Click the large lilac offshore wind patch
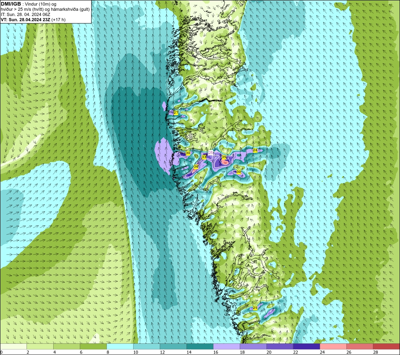Image resolution: width=400 pixels, height=355 pixels. click(163, 155)
